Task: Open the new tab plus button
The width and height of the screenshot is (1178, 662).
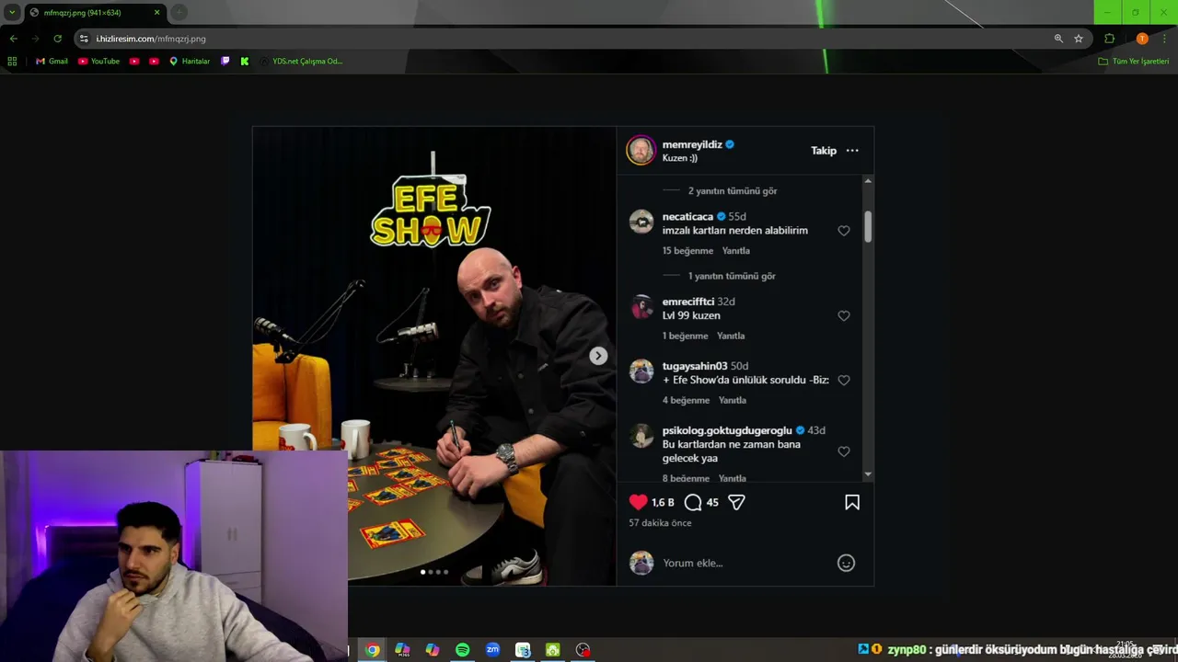Action: coord(179,13)
